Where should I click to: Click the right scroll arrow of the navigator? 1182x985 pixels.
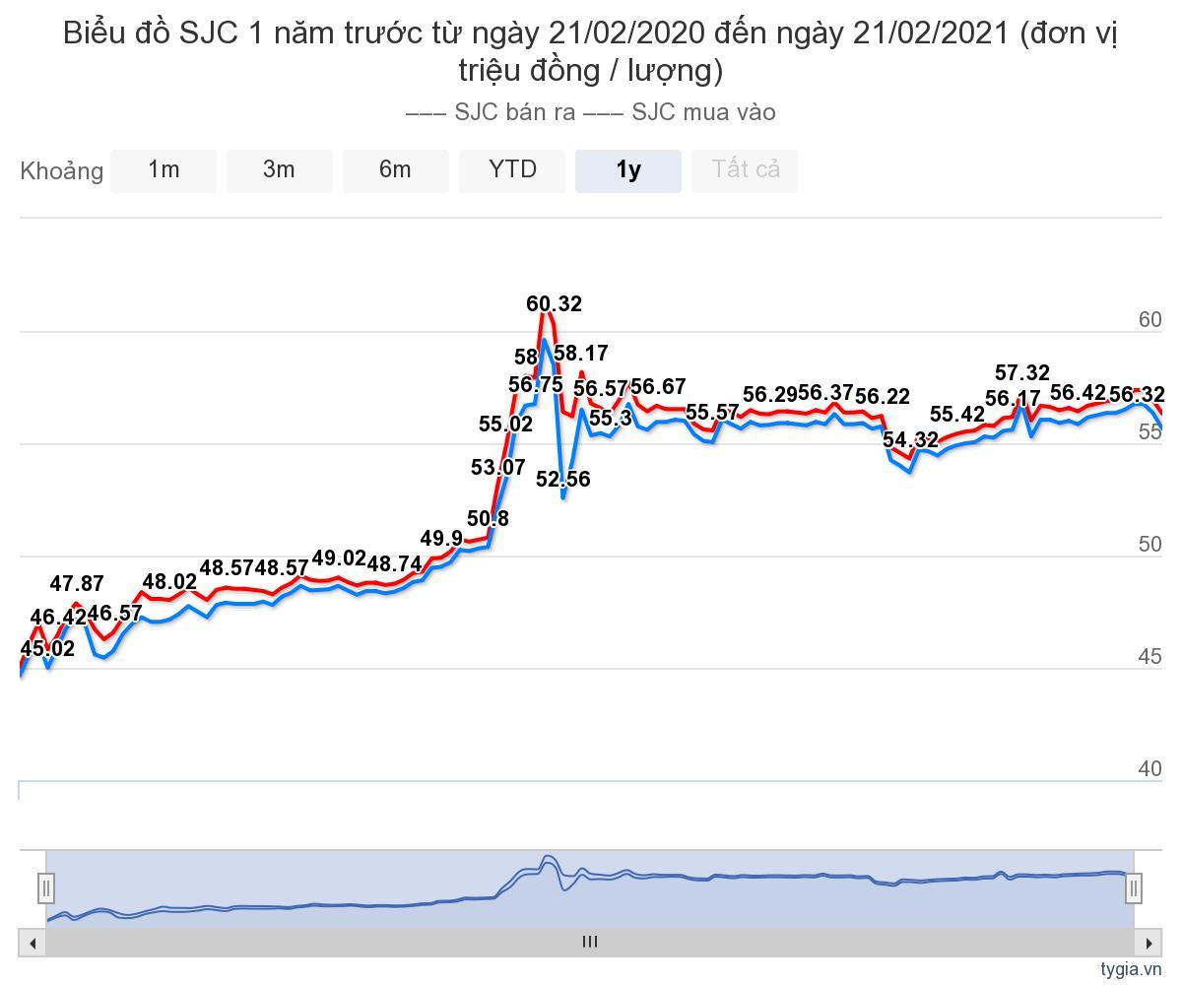click(x=1149, y=943)
